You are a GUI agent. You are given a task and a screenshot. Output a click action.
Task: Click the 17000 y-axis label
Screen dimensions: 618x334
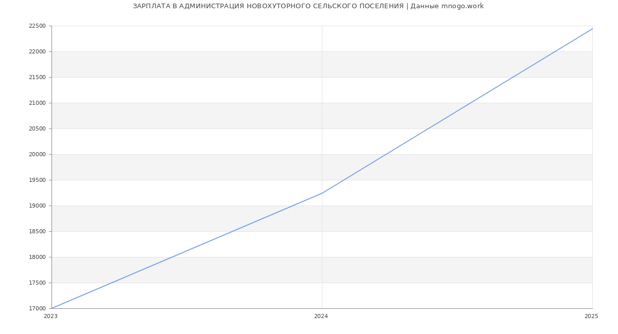37,308
